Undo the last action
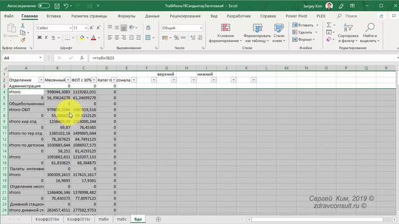 pos(66,6)
